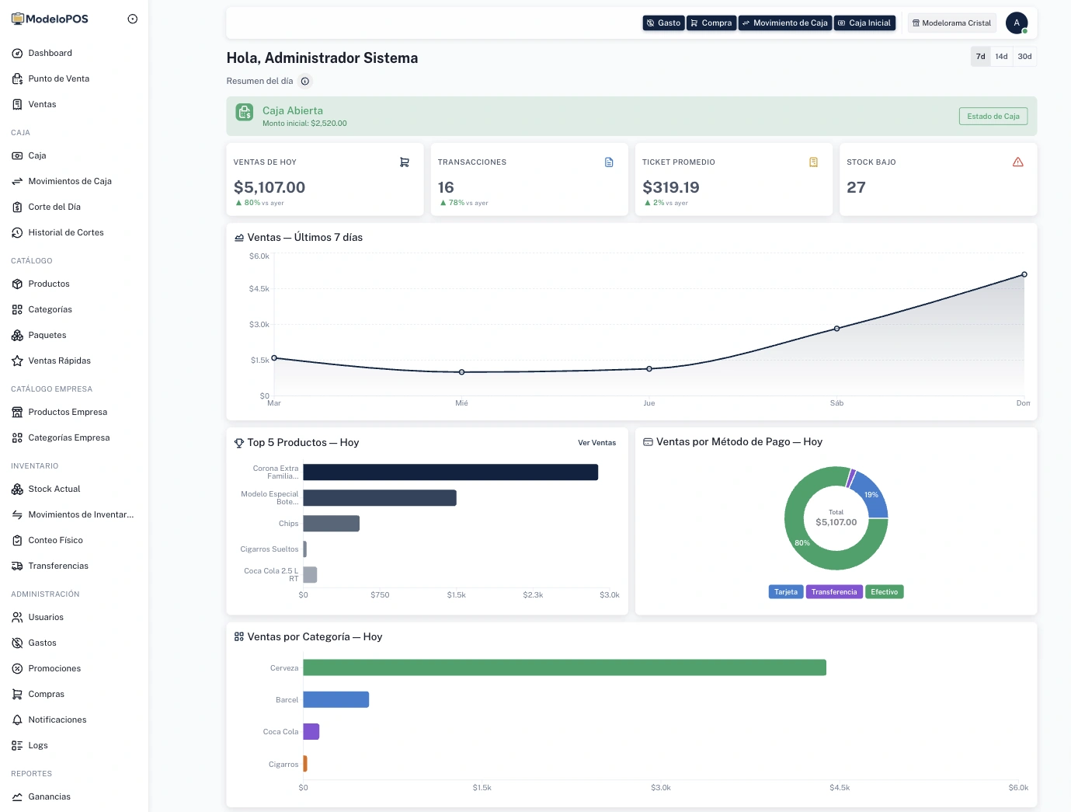Image resolution: width=1071 pixels, height=812 pixels.
Task: Open Punto de Venta from the sidebar
Action: (x=58, y=78)
